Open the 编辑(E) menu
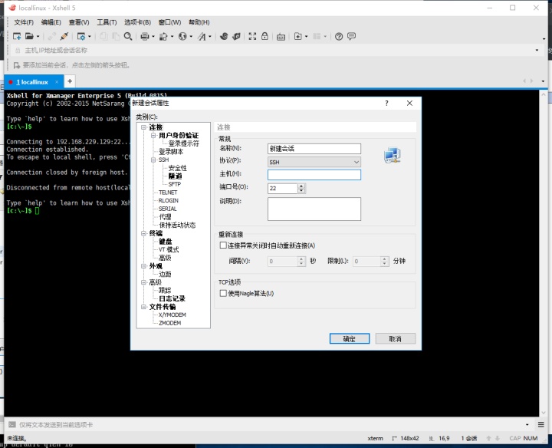This screenshot has height=448, width=552. pyautogui.click(x=51, y=22)
